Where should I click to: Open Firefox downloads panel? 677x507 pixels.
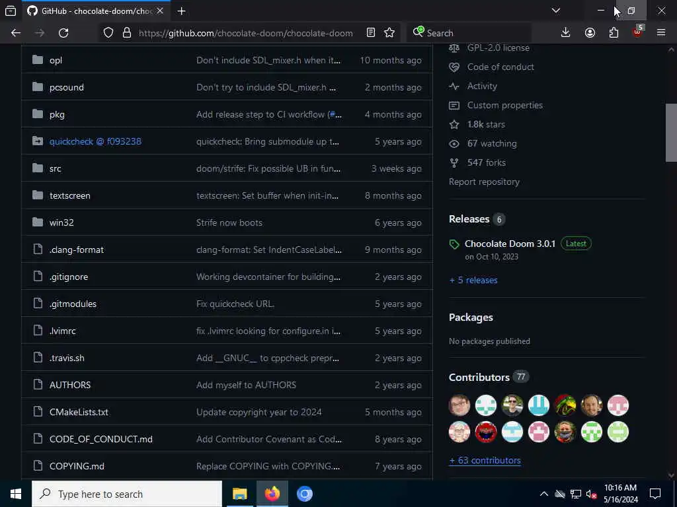(x=566, y=33)
